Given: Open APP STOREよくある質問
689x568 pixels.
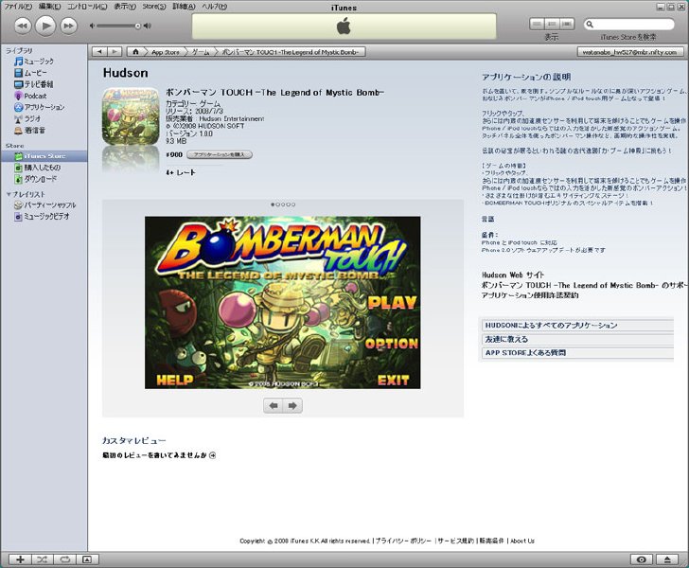Looking at the screenshot, I should click(x=577, y=352).
